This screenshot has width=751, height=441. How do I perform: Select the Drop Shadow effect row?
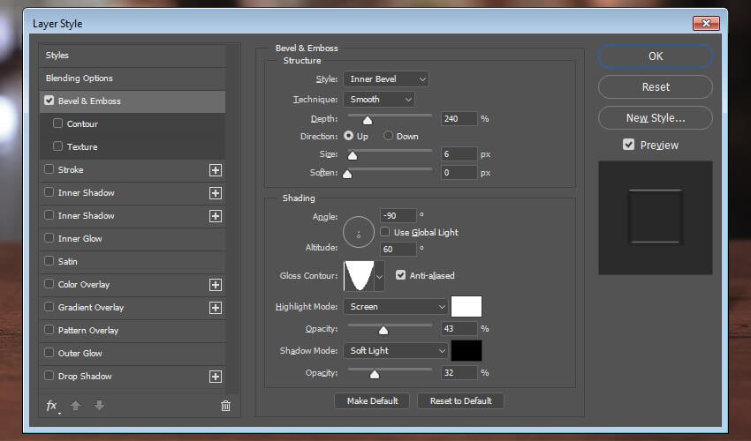[x=133, y=377]
